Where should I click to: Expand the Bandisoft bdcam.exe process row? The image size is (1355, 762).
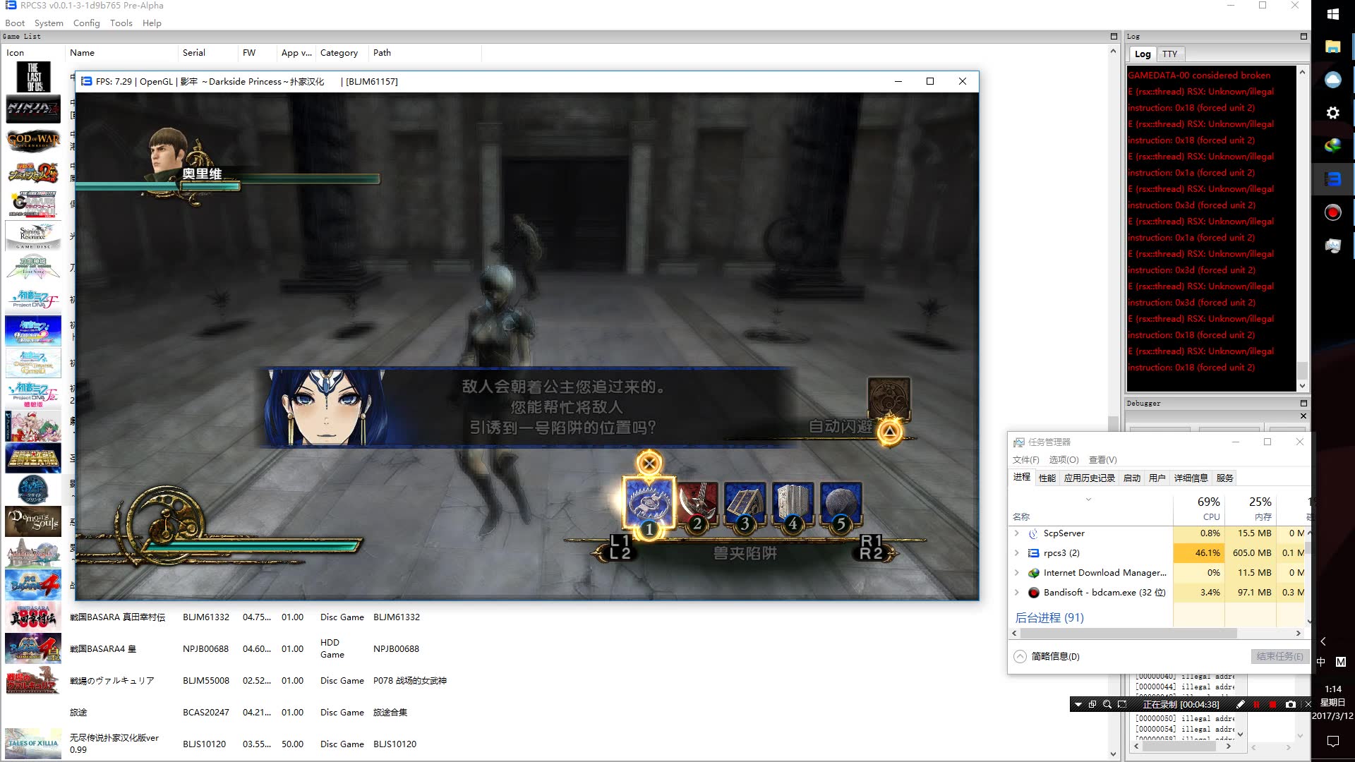(x=1017, y=593)
